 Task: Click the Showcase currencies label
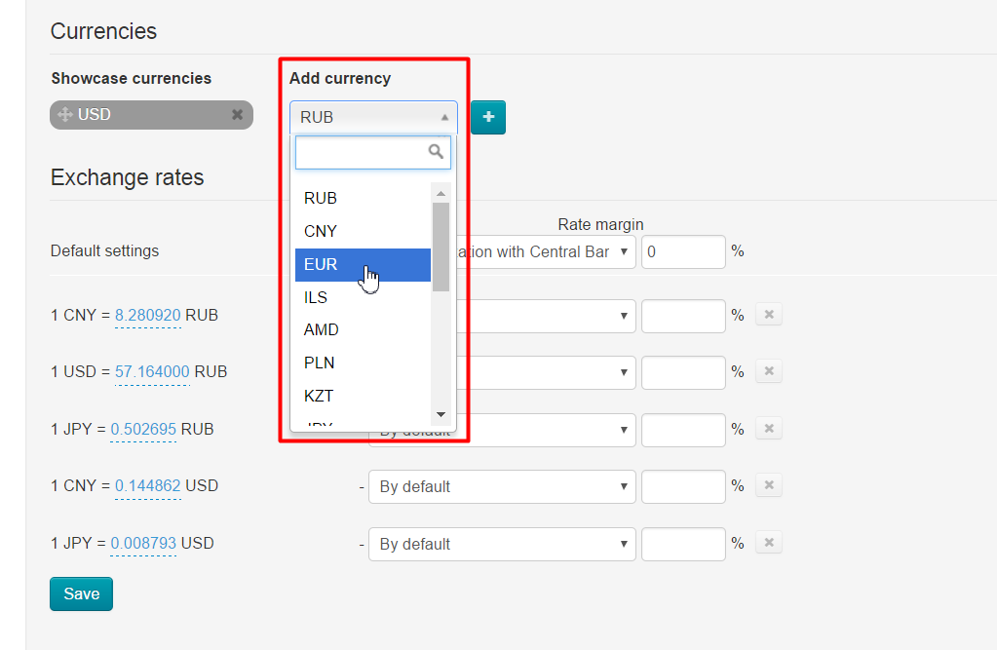(132, 78)
